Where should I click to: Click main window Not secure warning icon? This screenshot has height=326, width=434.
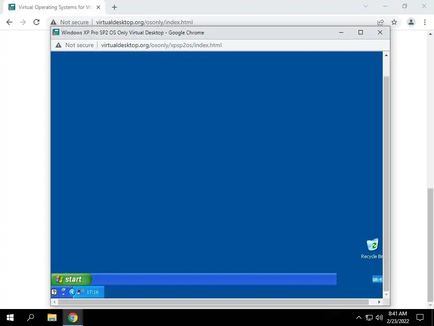point(53,22)
